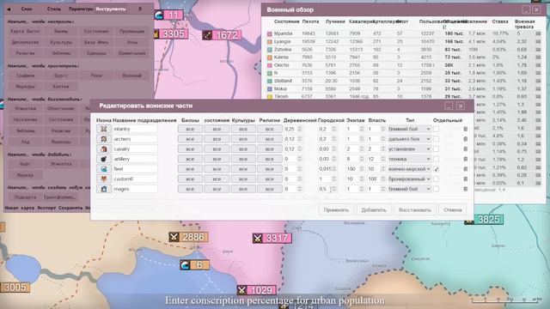
Task: Click the 1672 regiment marker on map
Action: (222, 35)
